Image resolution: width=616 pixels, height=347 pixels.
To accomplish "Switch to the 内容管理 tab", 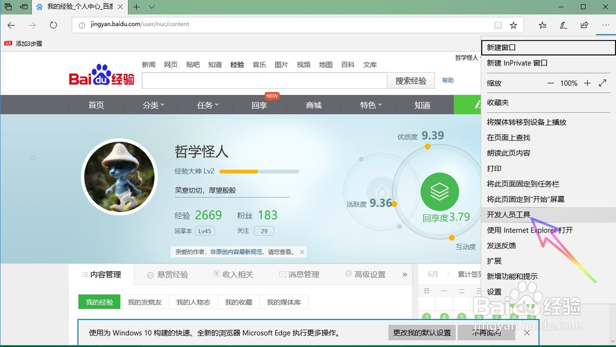I will [x=102, y=274].
